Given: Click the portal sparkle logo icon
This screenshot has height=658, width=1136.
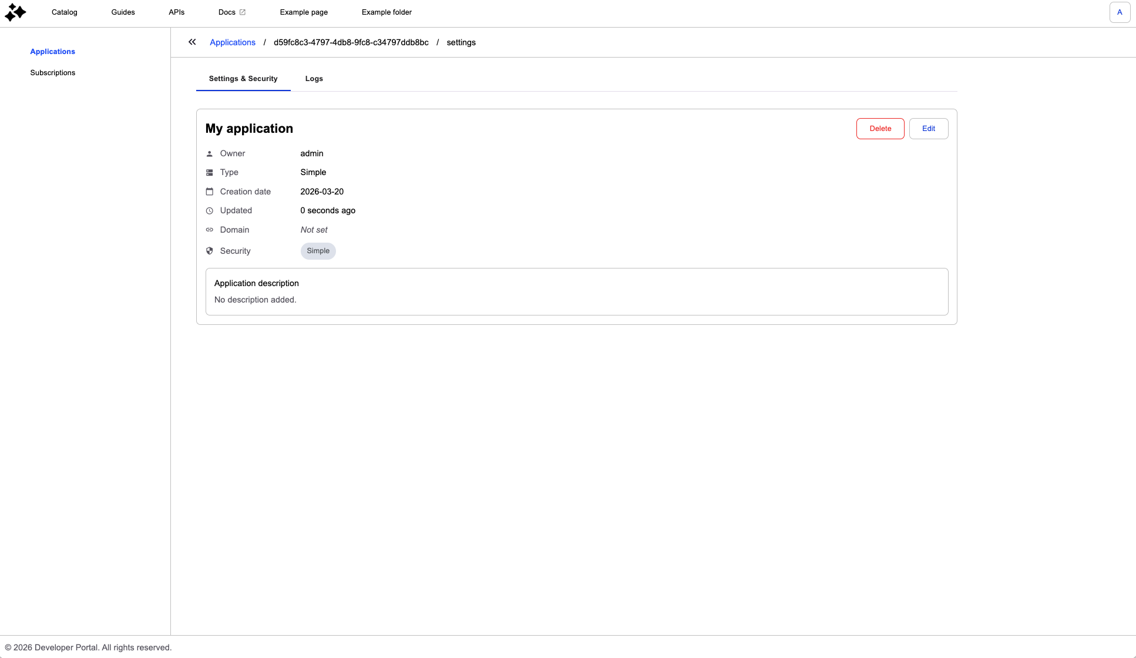Looking at the screenshot, I should click(15, 12).
